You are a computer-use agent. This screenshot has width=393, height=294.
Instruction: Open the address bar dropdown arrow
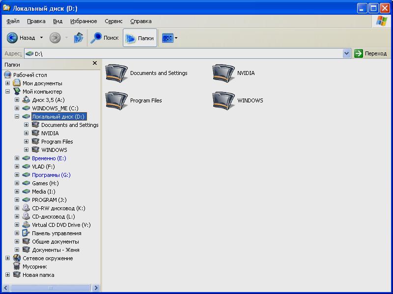tap(346, 53)
